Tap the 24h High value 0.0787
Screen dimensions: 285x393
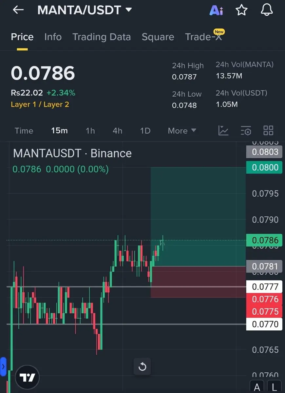point(184,77)
